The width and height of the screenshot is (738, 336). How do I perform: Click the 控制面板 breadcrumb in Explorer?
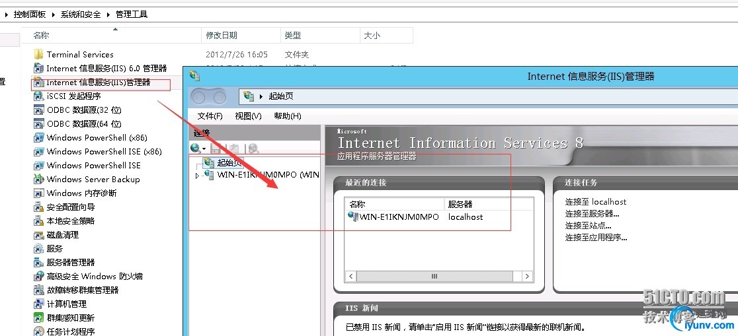[x=30, y=15]
